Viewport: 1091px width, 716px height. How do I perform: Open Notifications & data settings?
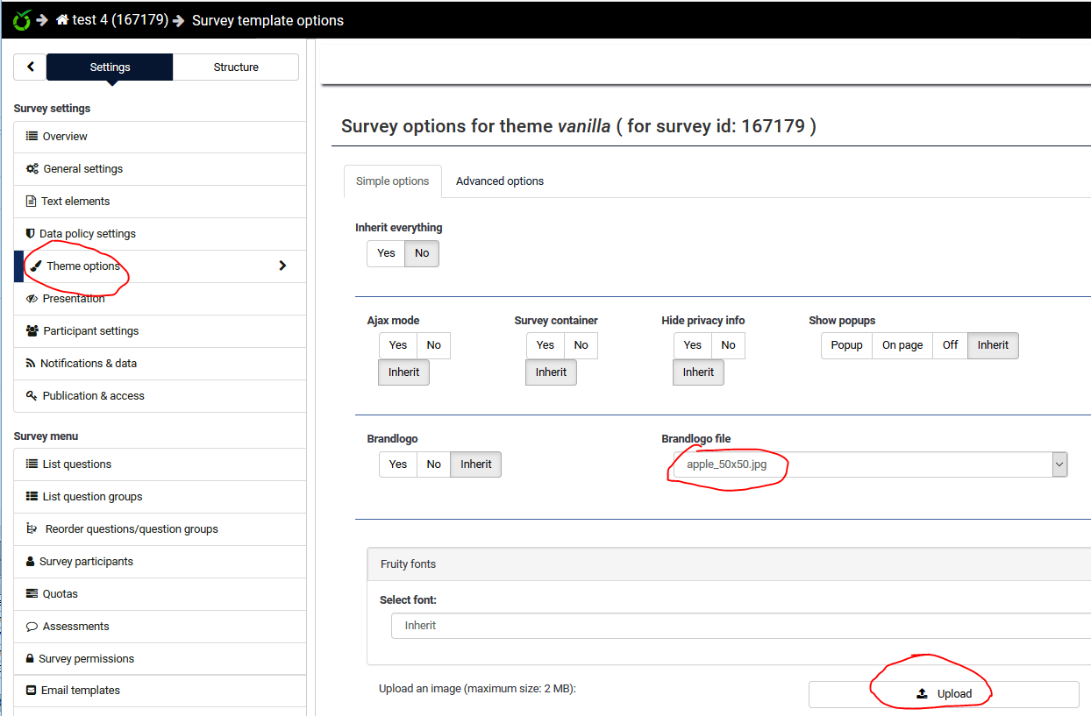point(89,364)
